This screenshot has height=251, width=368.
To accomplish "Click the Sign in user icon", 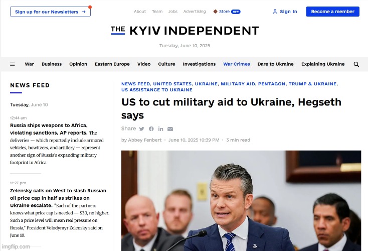I will click(275, 12).
